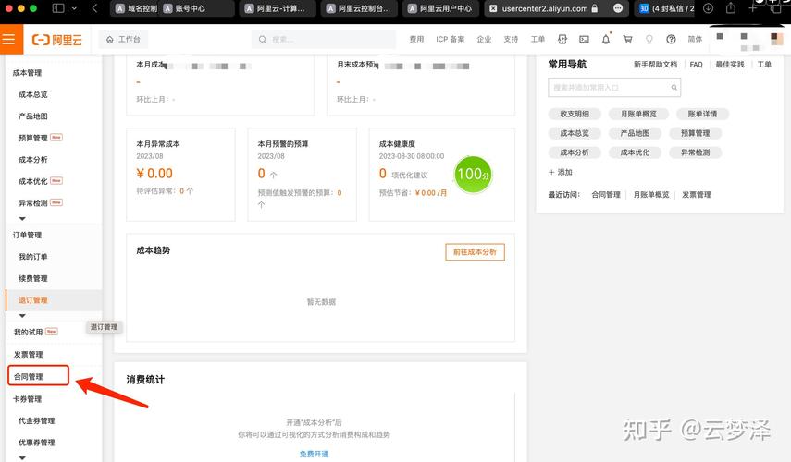This screenshot has width=791, height=462.
Task: Switch to 域名控制 browser tab
Action: click(136, 8)
